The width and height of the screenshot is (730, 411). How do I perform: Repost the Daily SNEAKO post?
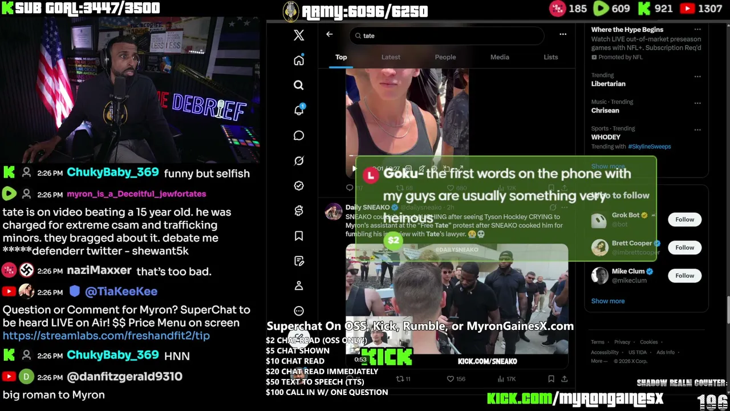coord(403,378)
